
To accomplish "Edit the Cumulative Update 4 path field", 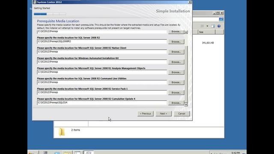I will click(102, 103).
